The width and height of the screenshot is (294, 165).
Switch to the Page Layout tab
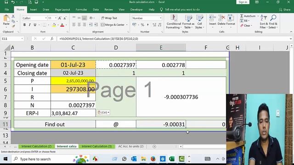[x=62, y=10]
